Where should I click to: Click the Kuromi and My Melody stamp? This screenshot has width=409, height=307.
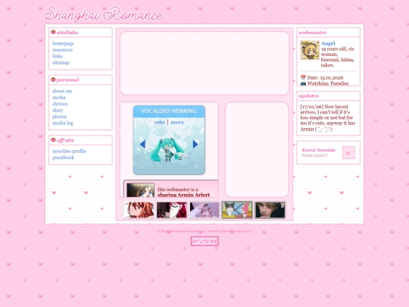click(237, 210)
